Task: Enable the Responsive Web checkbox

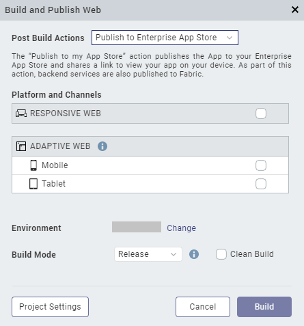Action: pyautogui.click(x=261, y=113)
